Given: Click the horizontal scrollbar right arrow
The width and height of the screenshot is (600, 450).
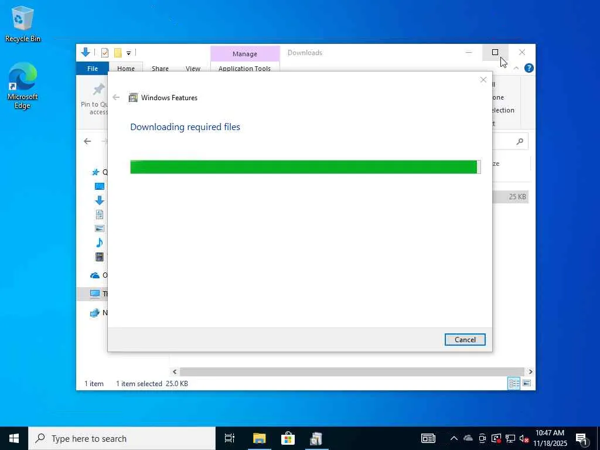Looking at the screenshot, I should (x=530, y=371).
